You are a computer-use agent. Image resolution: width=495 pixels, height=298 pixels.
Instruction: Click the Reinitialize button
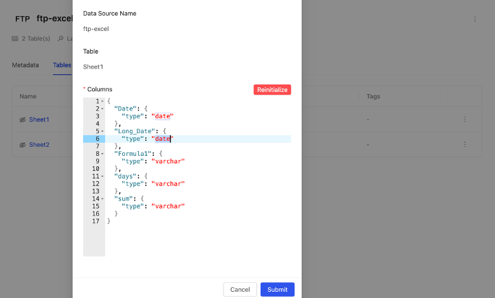[x=272, y=89]
